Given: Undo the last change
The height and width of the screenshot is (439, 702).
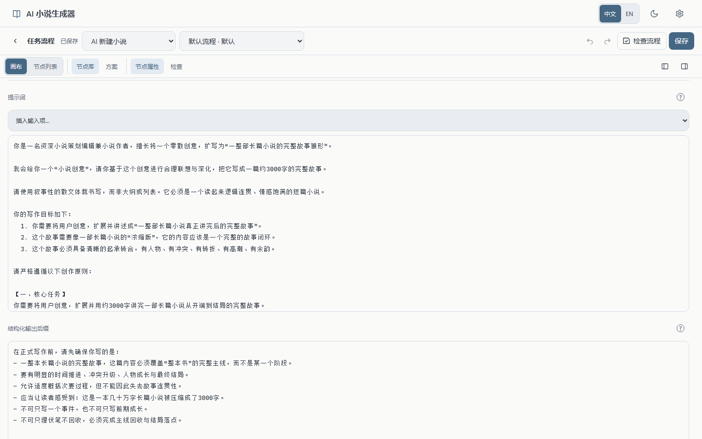Looking at the screenshot, I should point(590,41).
